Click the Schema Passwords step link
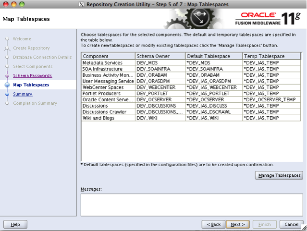 coord(32,76)
